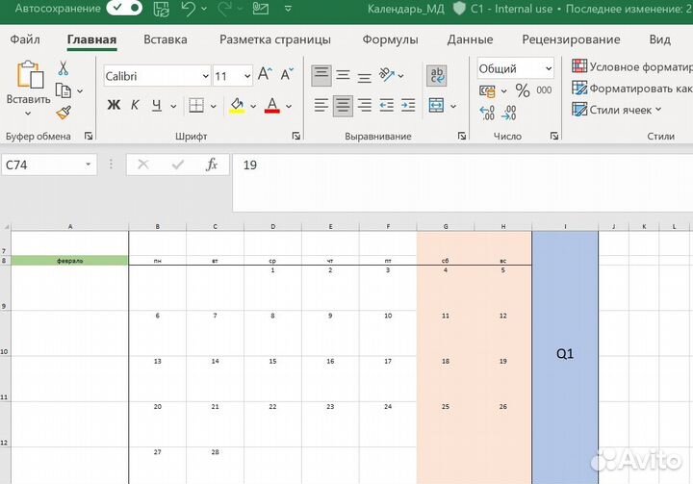Select the Format Painter brush
The width and height of the screenshot is (693, 484).
(64, 113)
